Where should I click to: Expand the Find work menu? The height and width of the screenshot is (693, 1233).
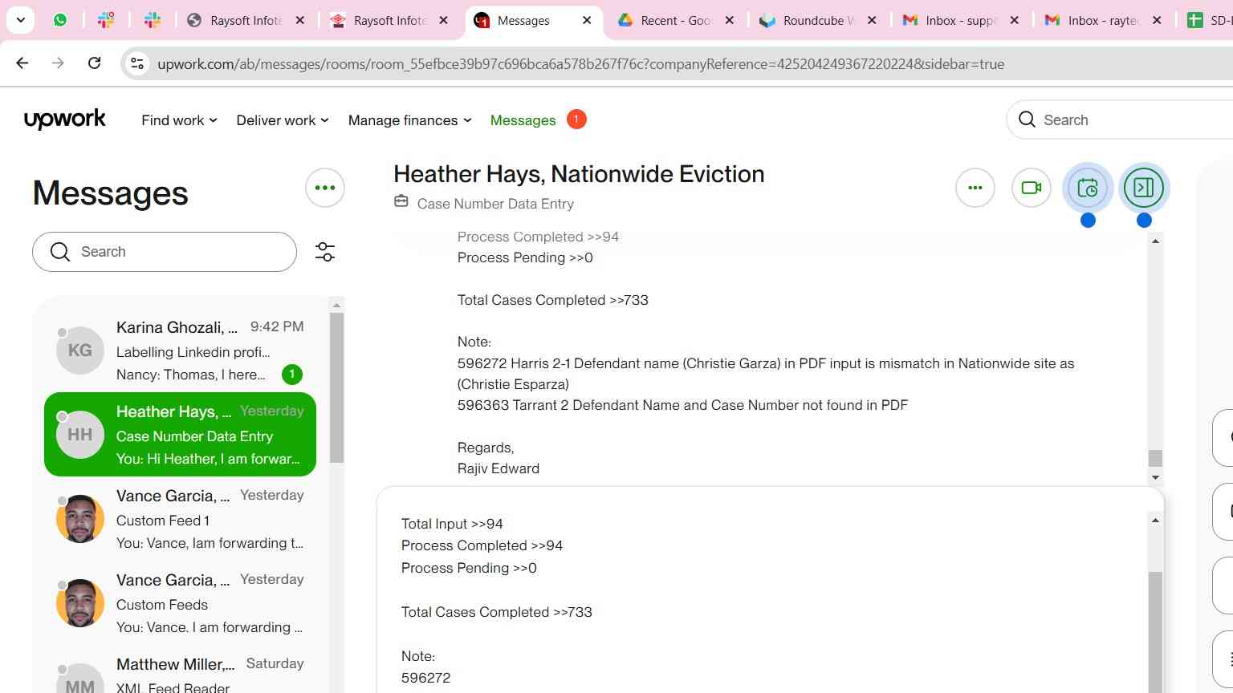pos(179,120)
